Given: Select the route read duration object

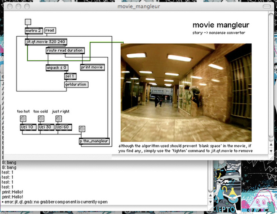Looking at the screenshot, I should 65,50.
